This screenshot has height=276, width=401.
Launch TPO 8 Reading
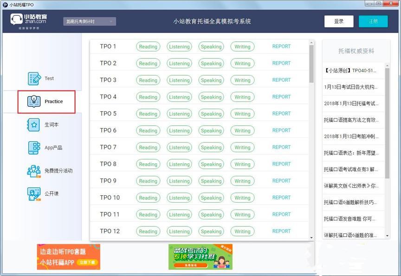(x=148, y=164)
